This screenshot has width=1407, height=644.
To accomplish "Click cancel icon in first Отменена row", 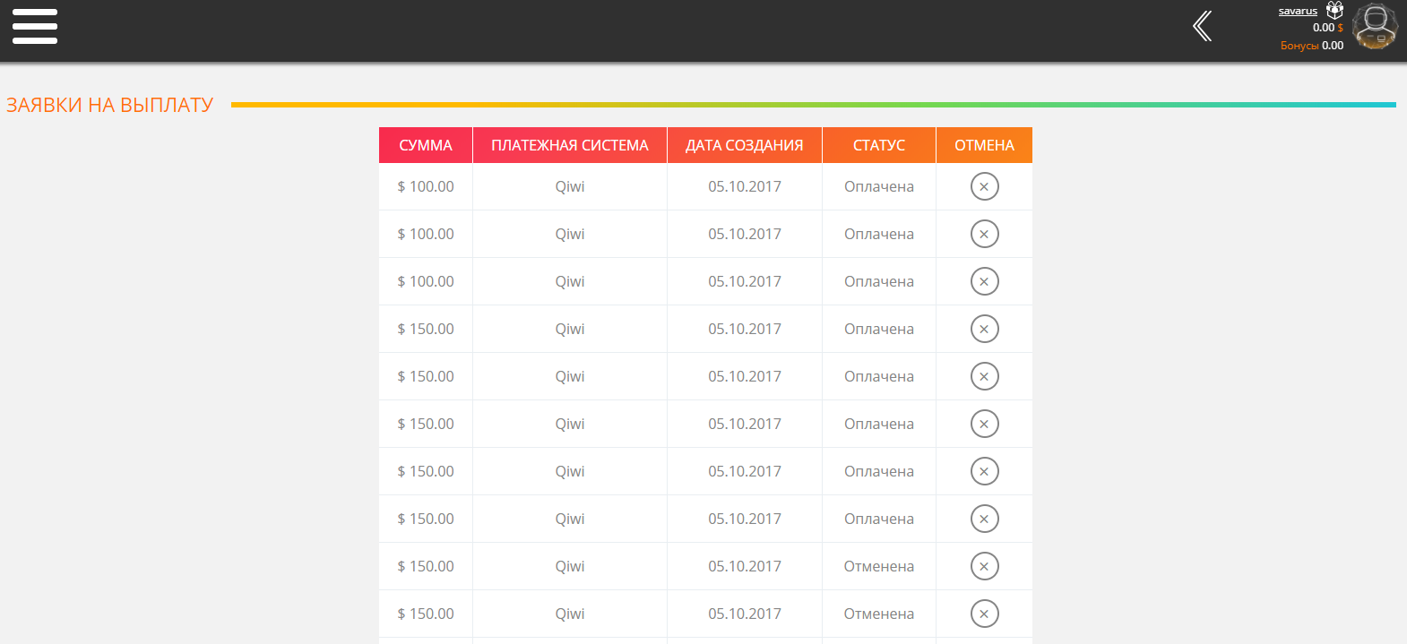I will 984,566.
